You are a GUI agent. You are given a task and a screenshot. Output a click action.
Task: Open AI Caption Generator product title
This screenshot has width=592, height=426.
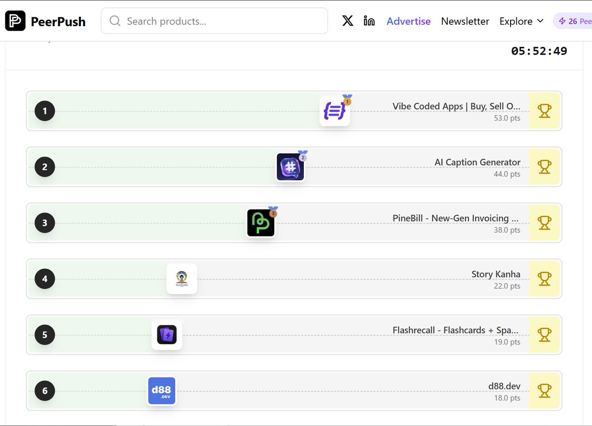(x=478, y=163)
